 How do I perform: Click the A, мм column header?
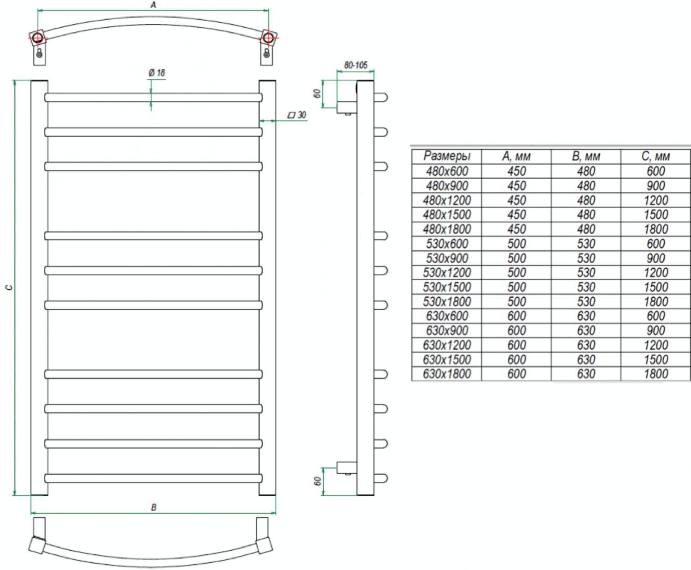(516, 156)
